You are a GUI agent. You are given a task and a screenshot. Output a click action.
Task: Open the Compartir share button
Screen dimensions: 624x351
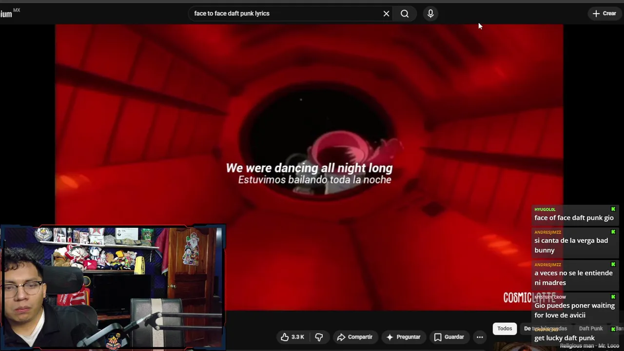pos(354,337)
